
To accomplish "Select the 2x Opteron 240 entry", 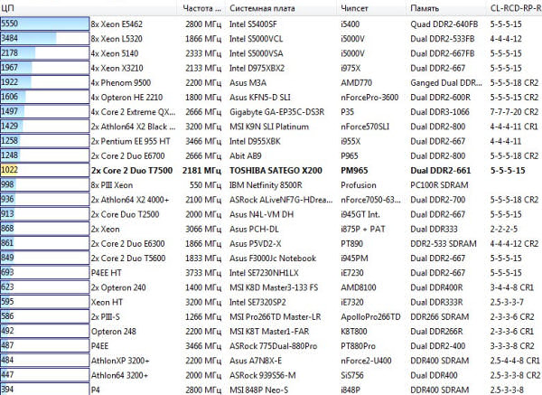I will 118,287.
